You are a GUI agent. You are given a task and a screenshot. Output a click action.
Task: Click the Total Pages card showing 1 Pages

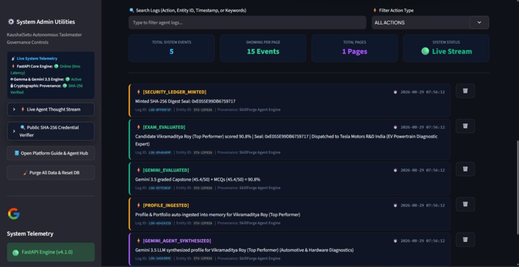click(x=355, y=48)
